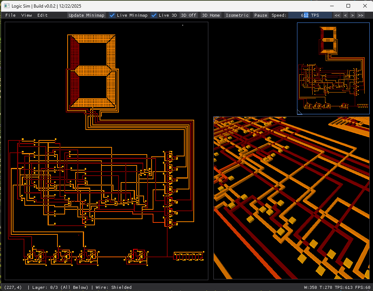Image resolution: width=373 pixels, height=291 pixels.
Task: Reset camera with 3D Home button
Action: click(x=211, y=15)
